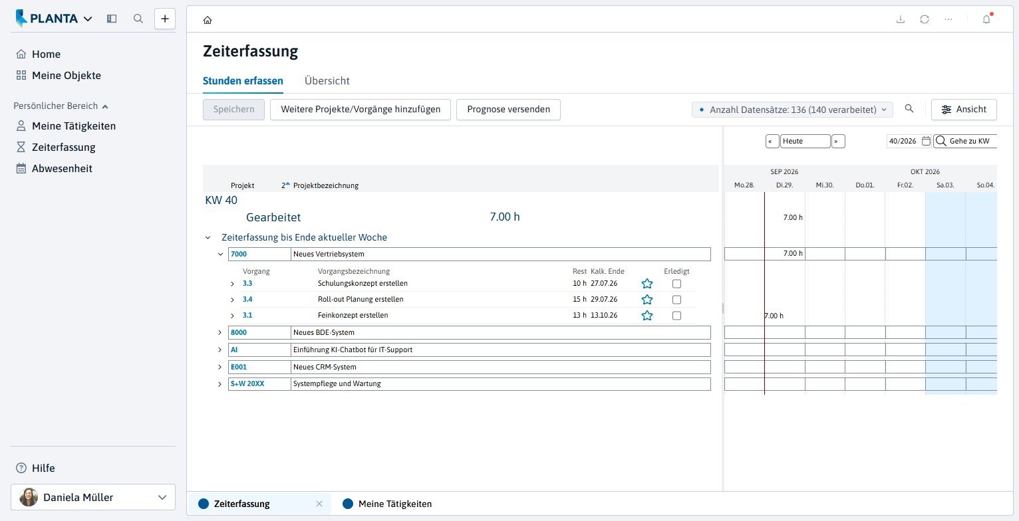Switch to the Übersicht tab

327,81
